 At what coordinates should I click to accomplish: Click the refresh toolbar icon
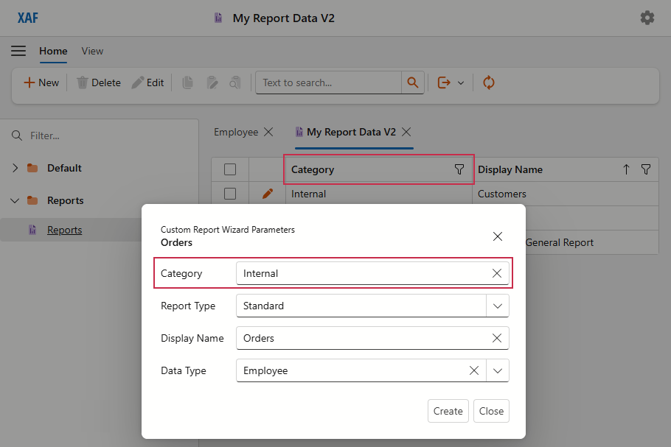coord(489,82)
